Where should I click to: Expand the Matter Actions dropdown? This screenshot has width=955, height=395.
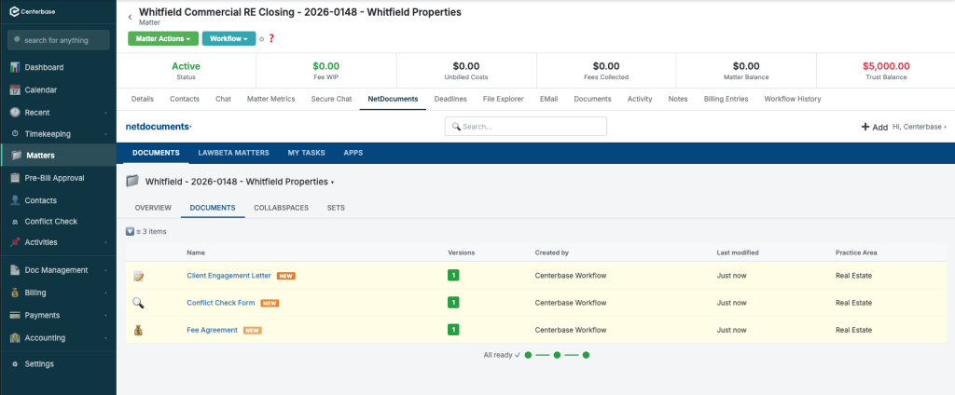pos(162,39)
